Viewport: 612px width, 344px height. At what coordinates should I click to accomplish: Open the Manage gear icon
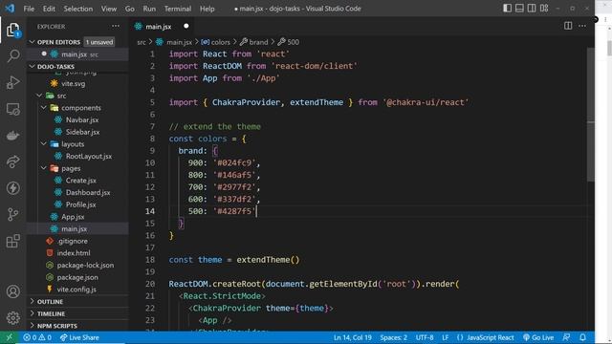coord(12,318)
